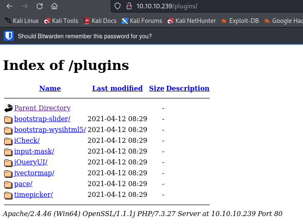Open the Exploit-DB bookmark
The width and height of the screenshot is (303, 224).
[240, 21]
